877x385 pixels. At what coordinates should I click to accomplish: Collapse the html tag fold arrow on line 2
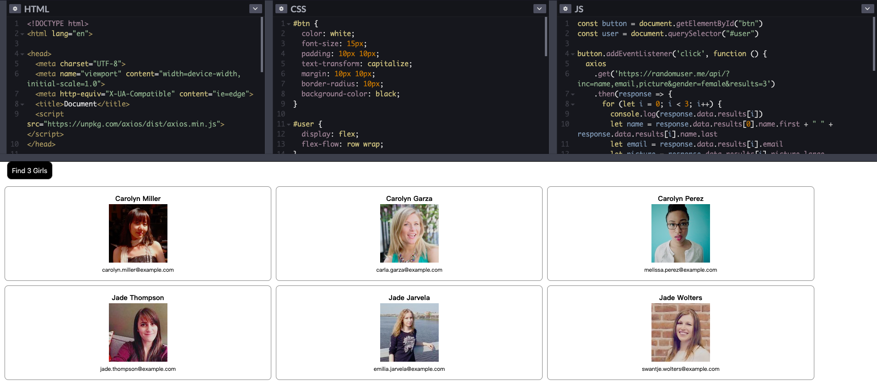pos(22,34)
